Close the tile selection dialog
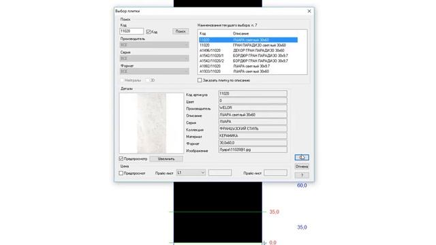436x245 pixels. pyautogui.click(x=309, y=11)
